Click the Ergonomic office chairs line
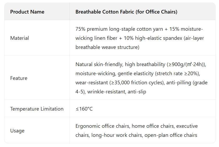This screenshot has width=219, height=147. [x=137, y=126]
